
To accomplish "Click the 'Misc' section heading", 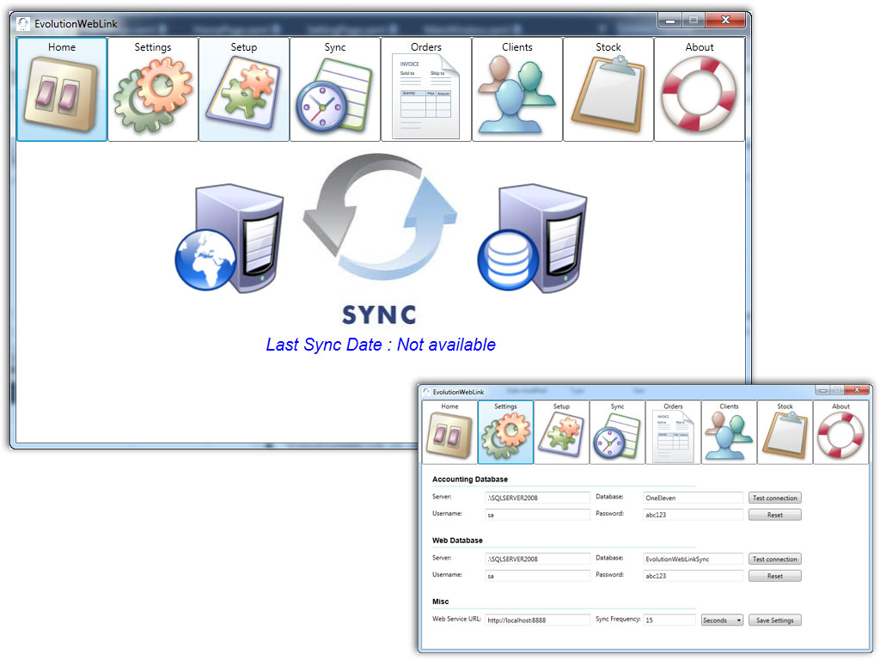I will [x=441, y=602].
